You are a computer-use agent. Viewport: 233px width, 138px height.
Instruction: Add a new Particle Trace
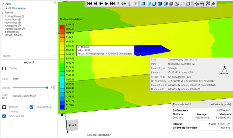pyautogui.click(x=23, y=29)
